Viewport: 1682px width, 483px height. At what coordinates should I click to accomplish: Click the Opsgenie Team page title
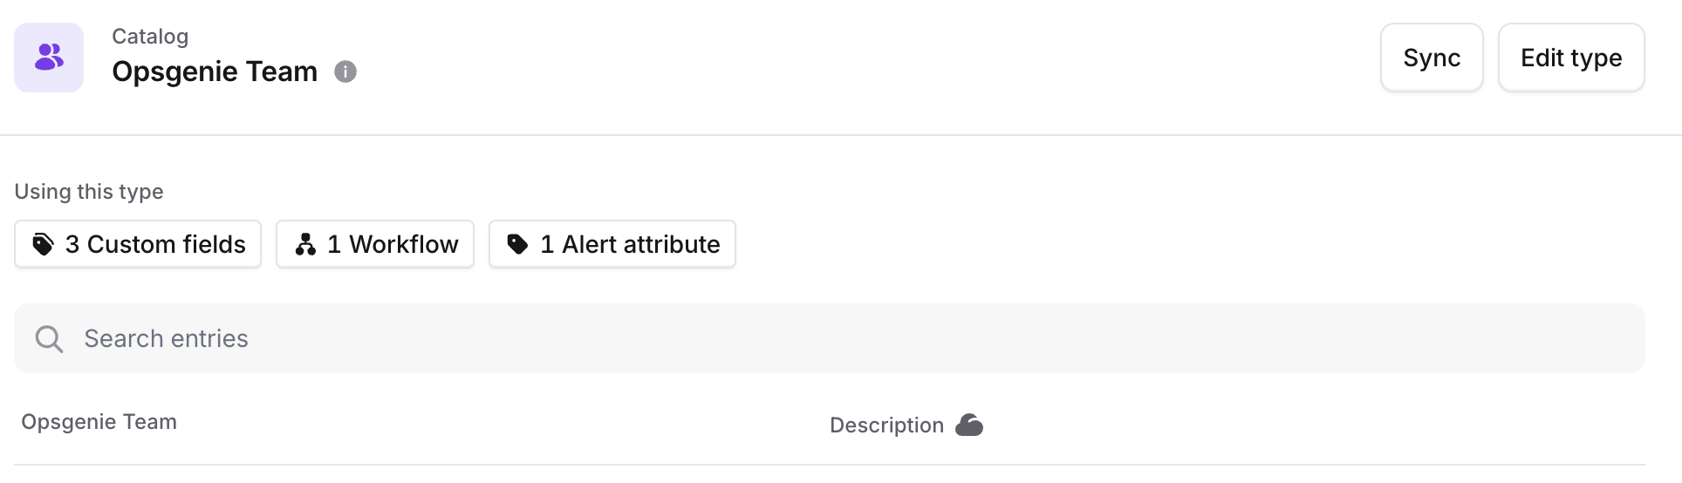(x=215, y=71)
